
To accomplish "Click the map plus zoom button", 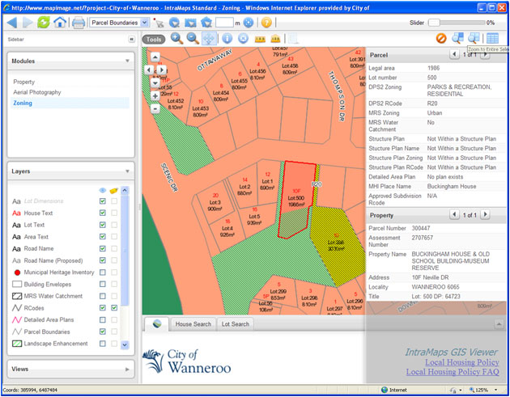I will tap(155, 96).
